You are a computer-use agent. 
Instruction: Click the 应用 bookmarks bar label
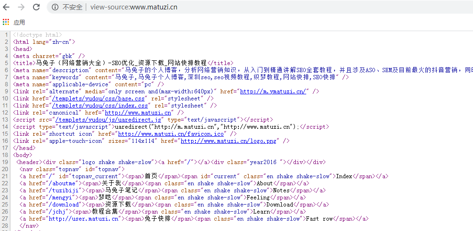click(x=19, y=22)
